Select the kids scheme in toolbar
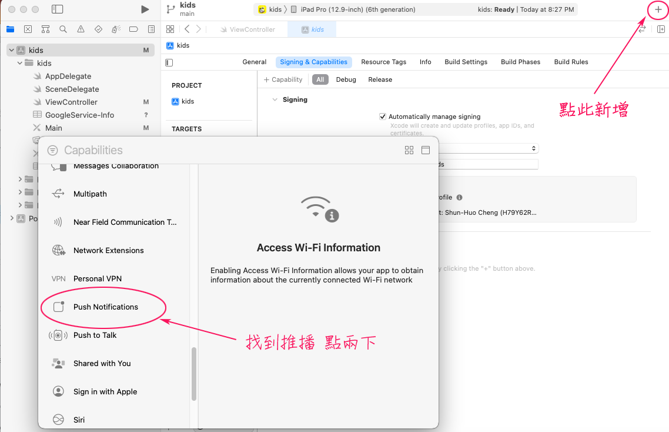The image size is (669, 432). pos(270,9)
